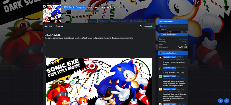Click the author user icon beside Kooner
Screen dimensions: 231x105
[64, 11]
